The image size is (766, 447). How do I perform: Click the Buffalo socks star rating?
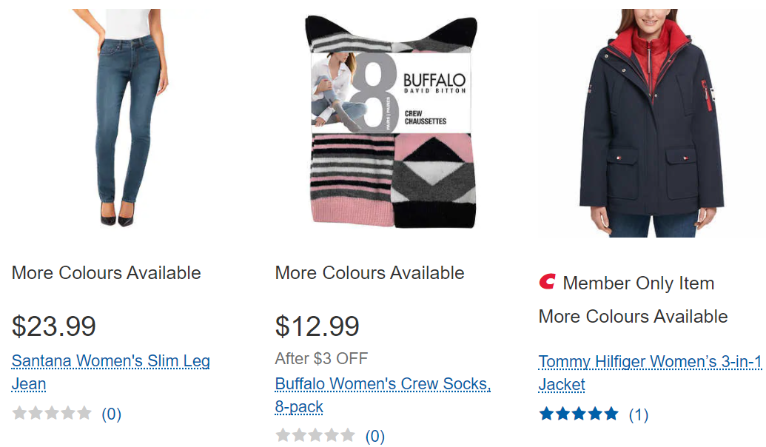pyautogui.click(x=315, y=435)
